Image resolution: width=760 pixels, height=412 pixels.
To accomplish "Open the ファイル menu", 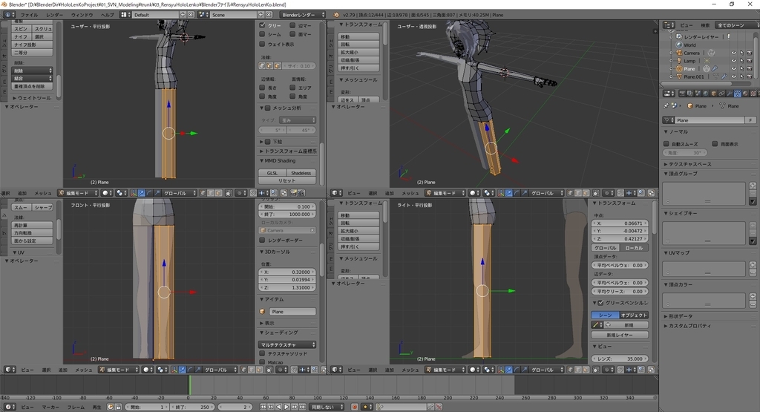I will [29, 15].
